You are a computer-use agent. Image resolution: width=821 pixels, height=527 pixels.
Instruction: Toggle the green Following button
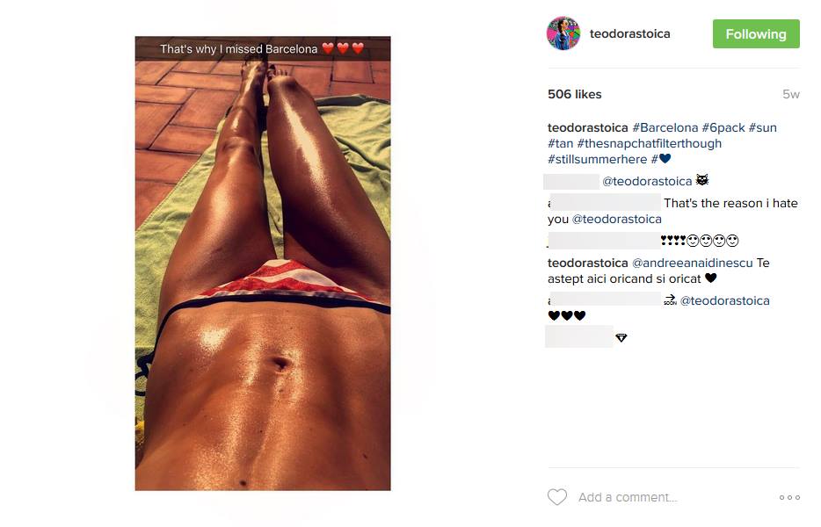click(x=756, y=34)
